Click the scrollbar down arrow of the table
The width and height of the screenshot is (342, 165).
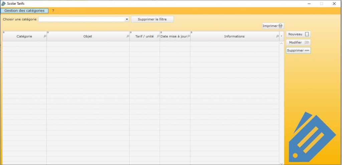pos(281,163)
